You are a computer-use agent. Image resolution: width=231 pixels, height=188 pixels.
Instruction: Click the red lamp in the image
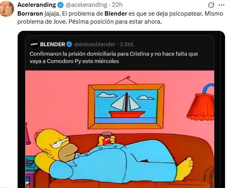coord(201,104)
